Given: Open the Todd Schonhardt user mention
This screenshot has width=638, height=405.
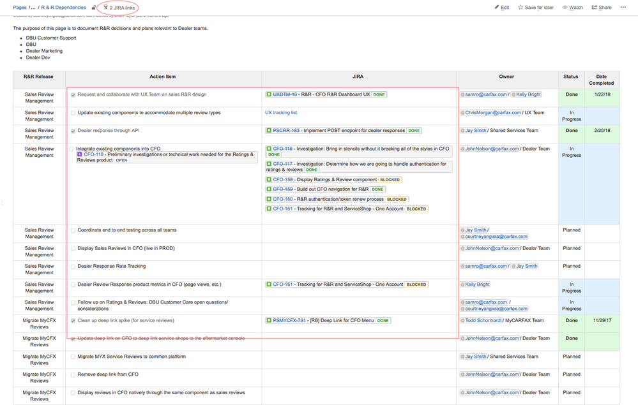Looking at the screenshot, I should coord(481,321).
